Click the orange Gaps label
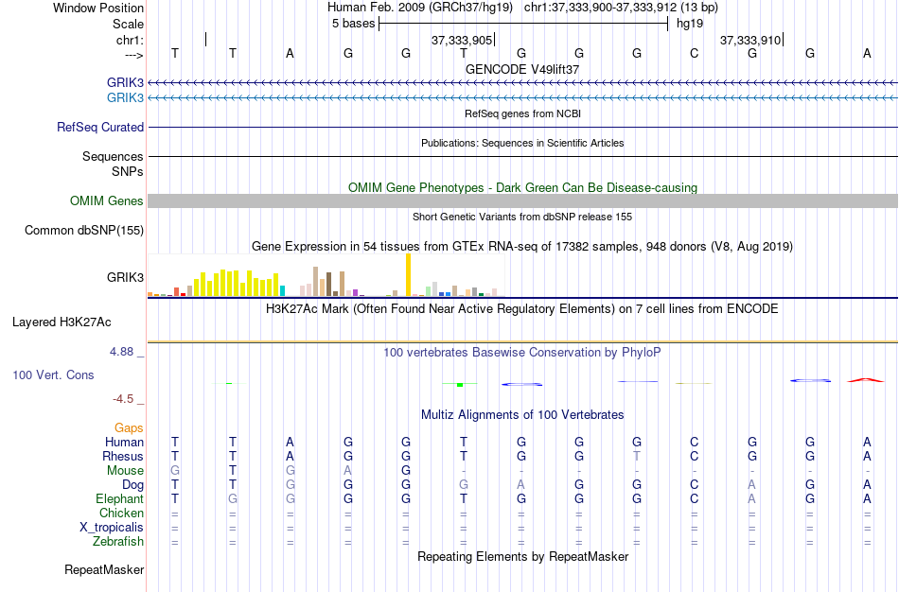 coord(129,428)
